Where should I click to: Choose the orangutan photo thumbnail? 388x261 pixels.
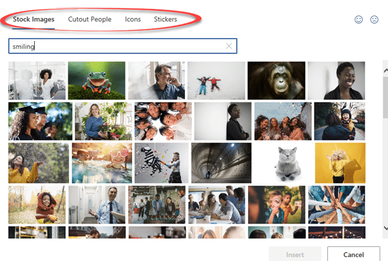(276, 80)
